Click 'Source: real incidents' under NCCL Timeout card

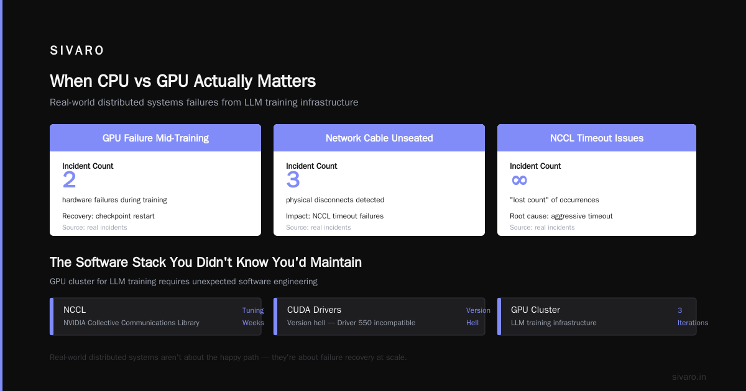click(542, 228)
